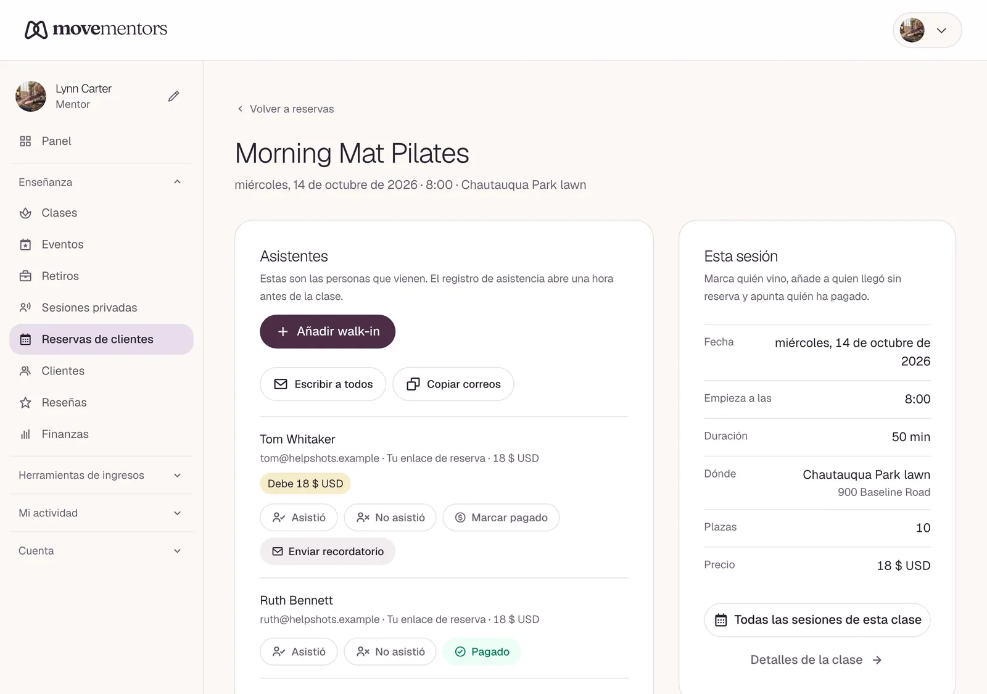
Task: Mark Tom Whitaker as Asistió
Action: point(299,518)
